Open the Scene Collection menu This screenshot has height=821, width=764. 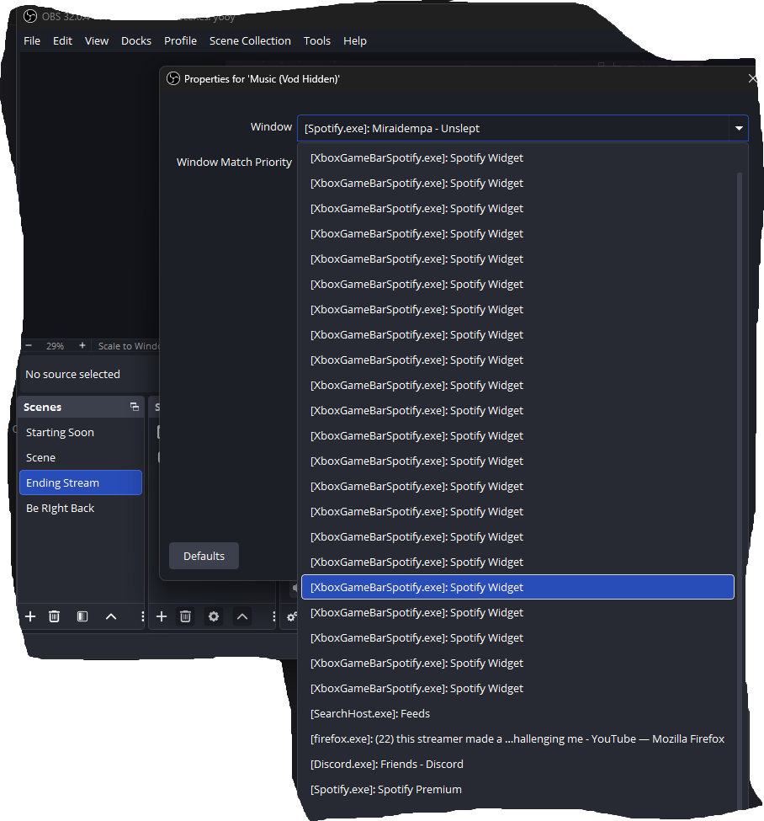click(x=250, y=41)
